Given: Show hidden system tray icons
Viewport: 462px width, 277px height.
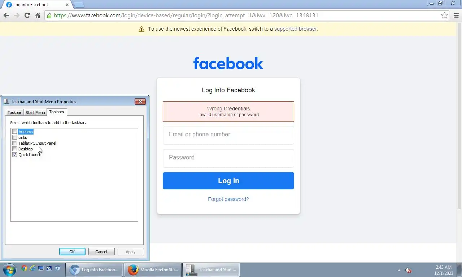Looking at the screenshot, I should pyautogui.click(x=399, y=270).
